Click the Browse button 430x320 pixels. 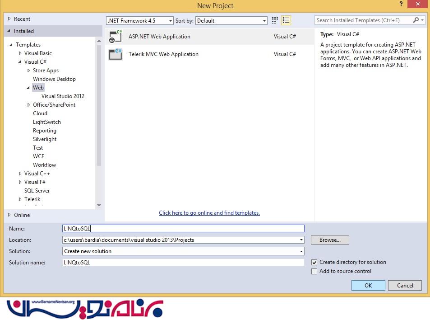[x=330, y=240]
